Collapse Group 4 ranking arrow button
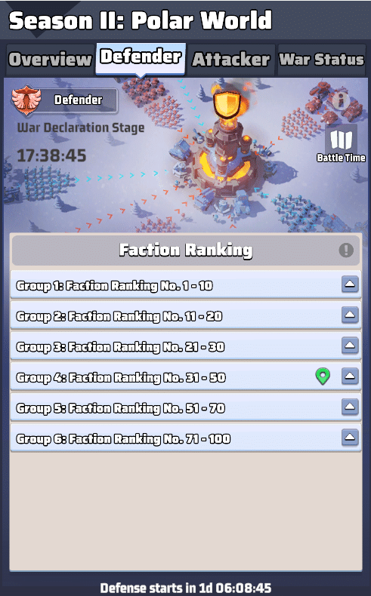Viewport: 371px width, 596px height. (x=350, y=376)
